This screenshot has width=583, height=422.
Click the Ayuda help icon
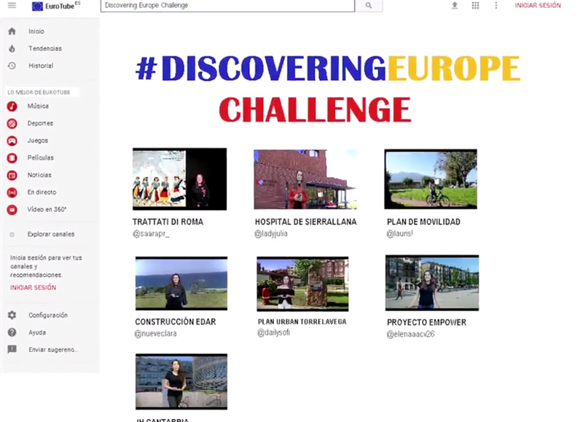12,332
